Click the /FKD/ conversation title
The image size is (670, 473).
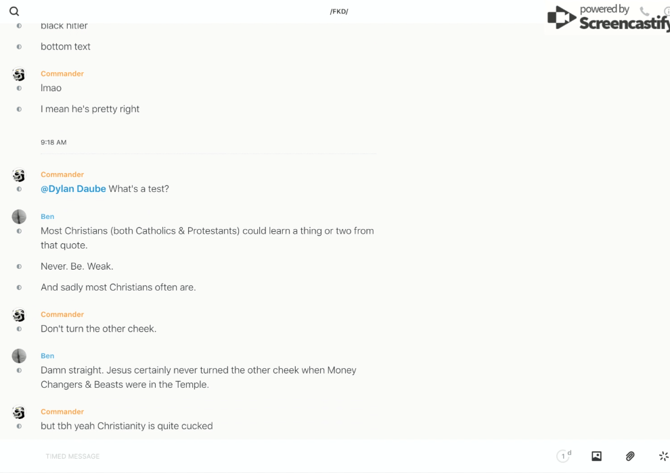point(339,11)
